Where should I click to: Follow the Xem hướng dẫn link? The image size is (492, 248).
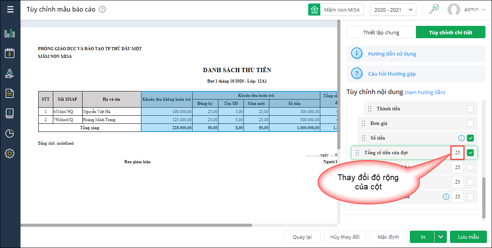(424, 93)
